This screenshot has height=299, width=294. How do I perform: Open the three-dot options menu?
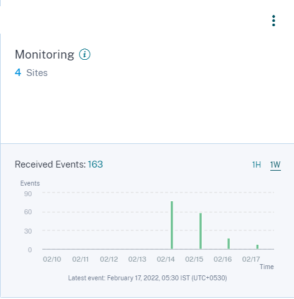click(x=273, y=21)
